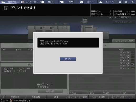Open 用紙設定 from the bottom bar
Image resolution: width=136 pixels, height=102 pixels.
16,97
